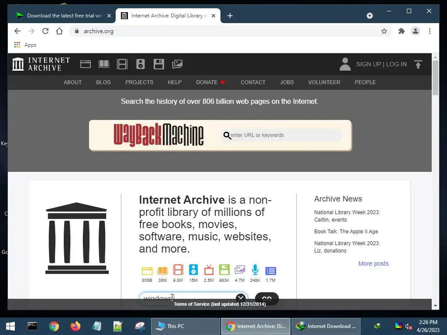Open the Chrome extensions puzzle icon
The image size is (447, 335).
click(x=402, y=31)
